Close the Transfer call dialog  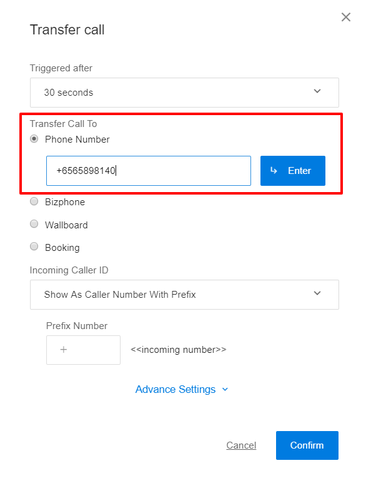click(345, 17)
